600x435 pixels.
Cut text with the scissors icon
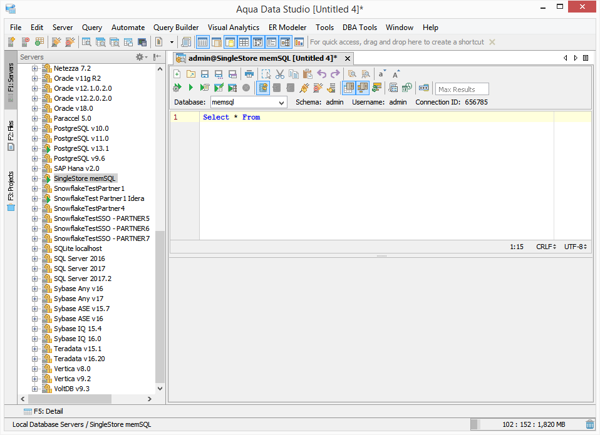[x=280, y=74]
